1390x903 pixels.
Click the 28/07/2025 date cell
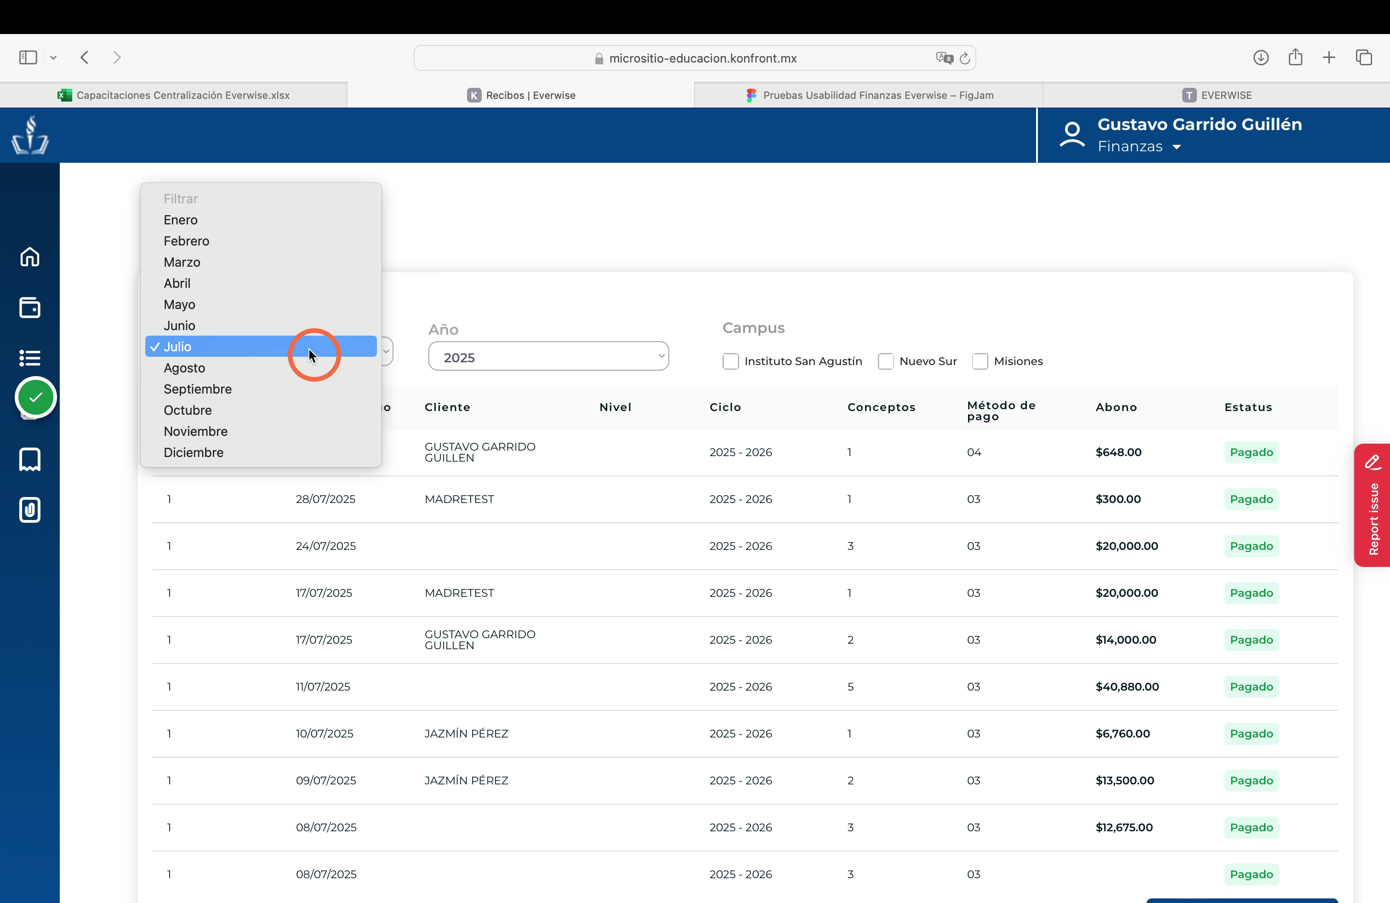(325, 499)
